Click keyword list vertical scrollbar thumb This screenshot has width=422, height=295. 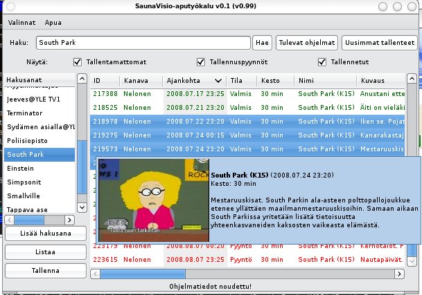(x=82, y=167)
